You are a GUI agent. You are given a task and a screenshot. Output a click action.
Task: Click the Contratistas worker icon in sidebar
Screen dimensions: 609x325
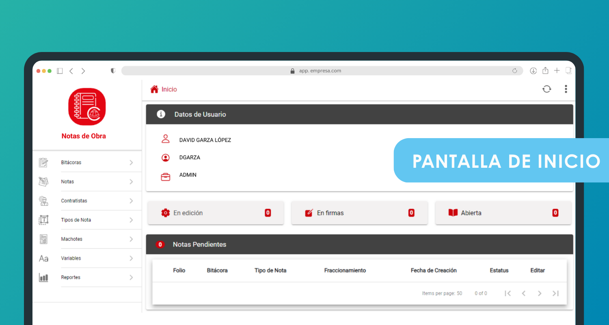point(43,201)
